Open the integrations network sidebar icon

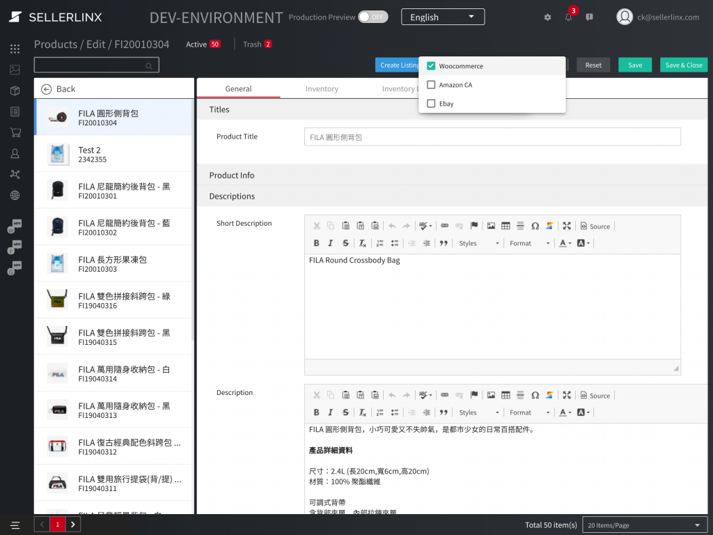[15, 174]
